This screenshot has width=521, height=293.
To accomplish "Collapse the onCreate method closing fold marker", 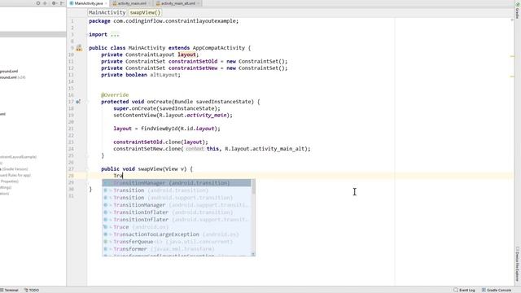I will click(87, 155).
